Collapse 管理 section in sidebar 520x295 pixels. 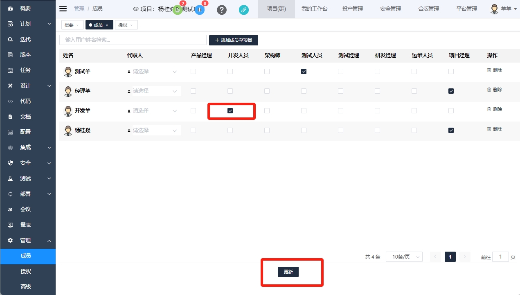pyautogui.click(x=28, y=240)
